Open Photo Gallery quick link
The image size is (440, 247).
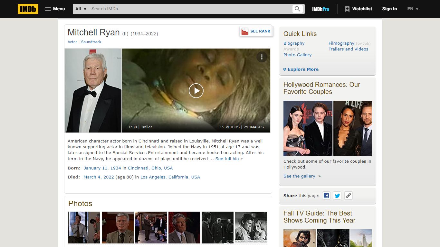297,55
